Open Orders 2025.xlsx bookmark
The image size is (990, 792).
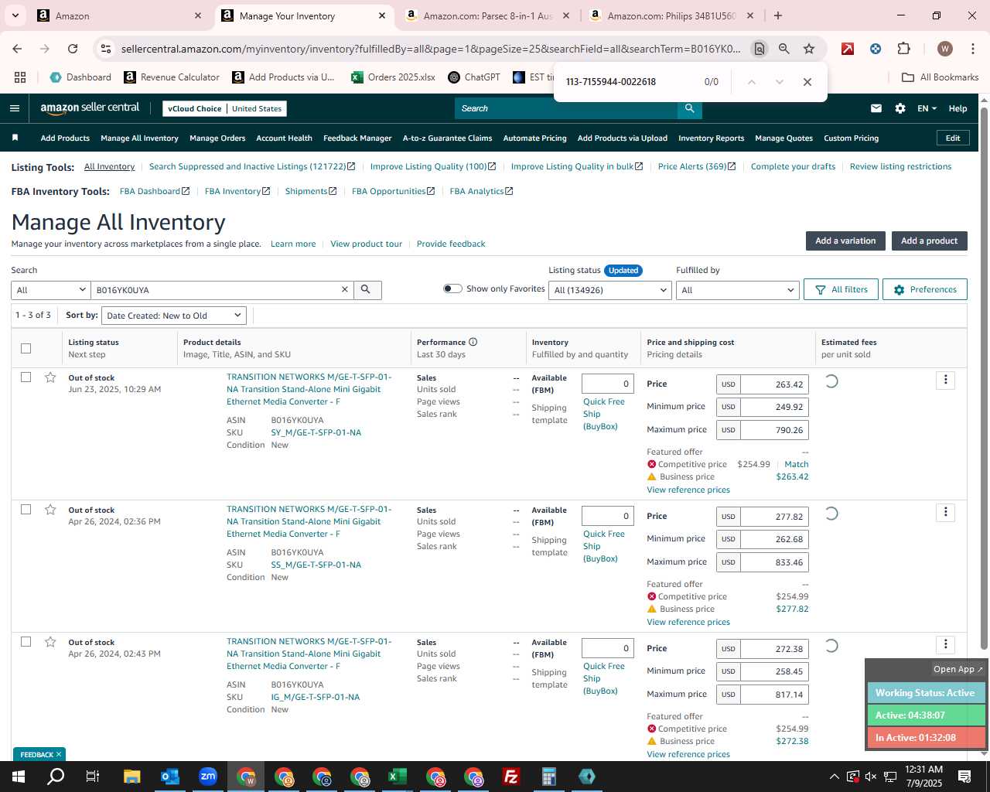coord(393,77)
